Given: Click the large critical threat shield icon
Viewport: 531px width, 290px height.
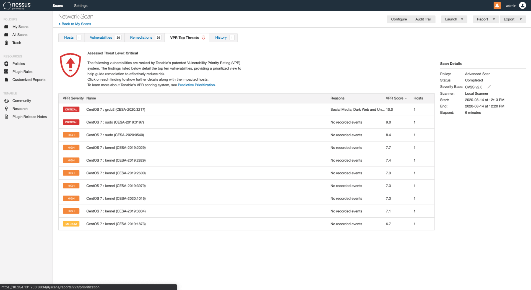Looking at the screenshot, I should [71, 65].
